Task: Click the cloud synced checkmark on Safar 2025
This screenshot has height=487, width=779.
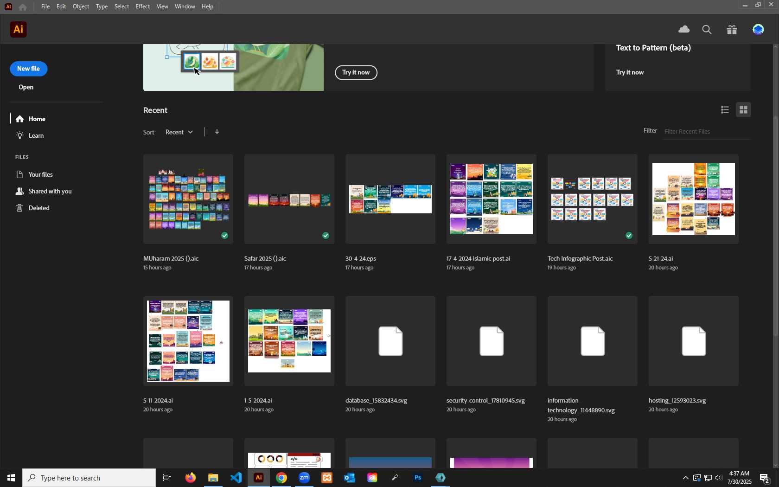Action: click(326, 236)
